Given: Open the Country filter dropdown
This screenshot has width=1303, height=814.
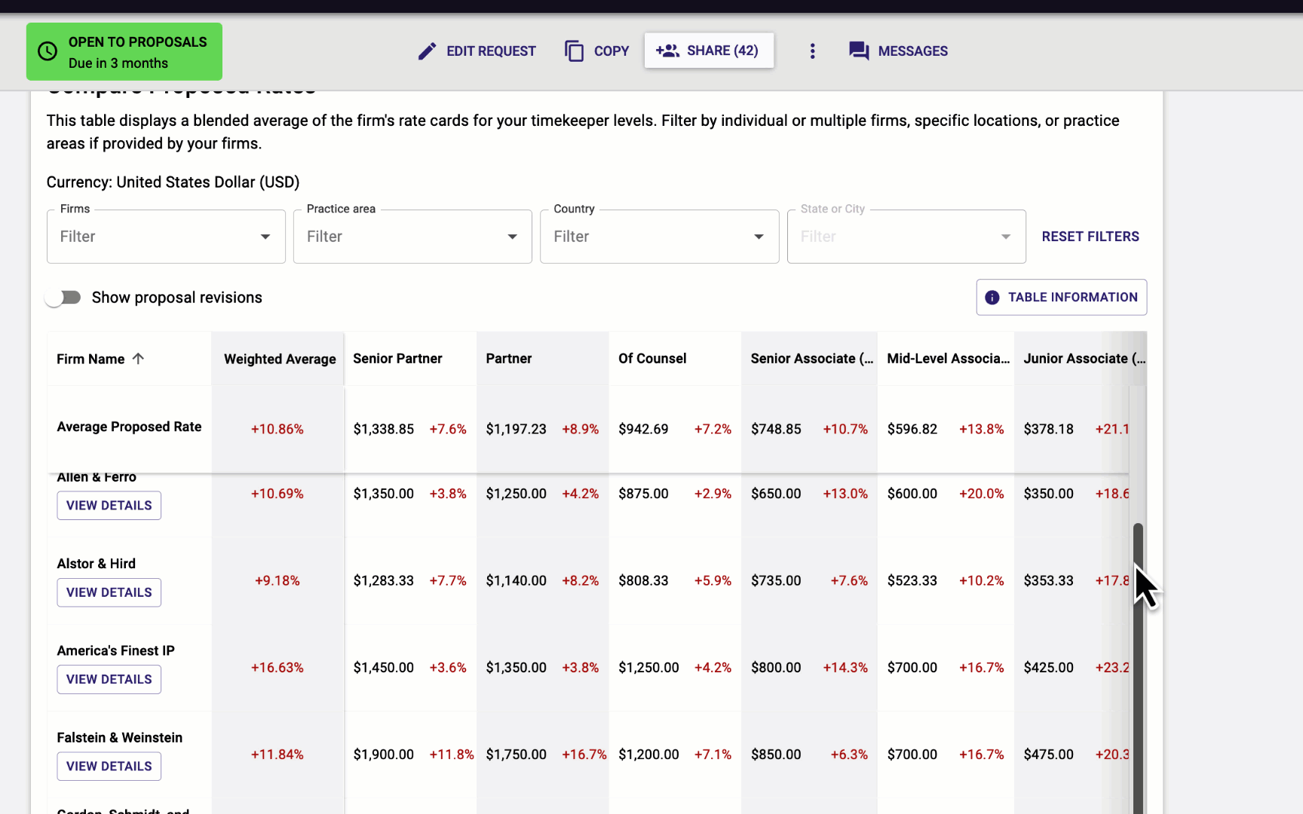Looking at the screenshot, I should (x=659, y=237).
